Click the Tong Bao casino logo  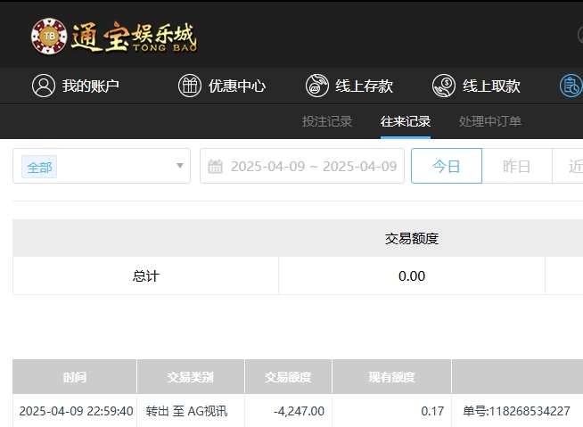[114, 37]
